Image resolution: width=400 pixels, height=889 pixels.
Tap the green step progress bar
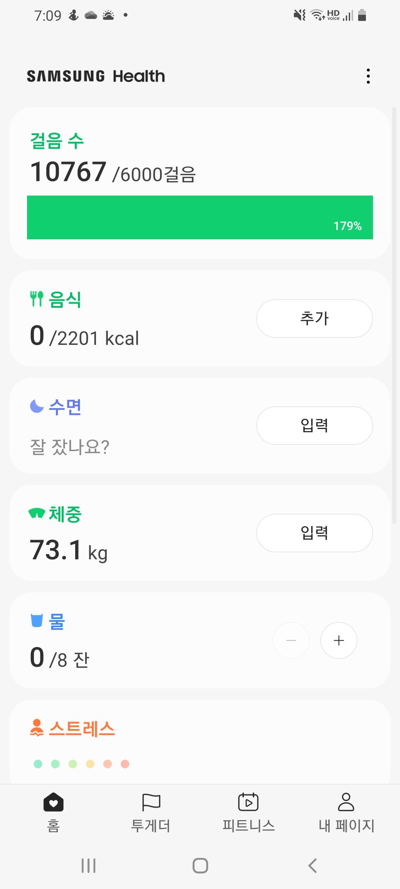200,217
